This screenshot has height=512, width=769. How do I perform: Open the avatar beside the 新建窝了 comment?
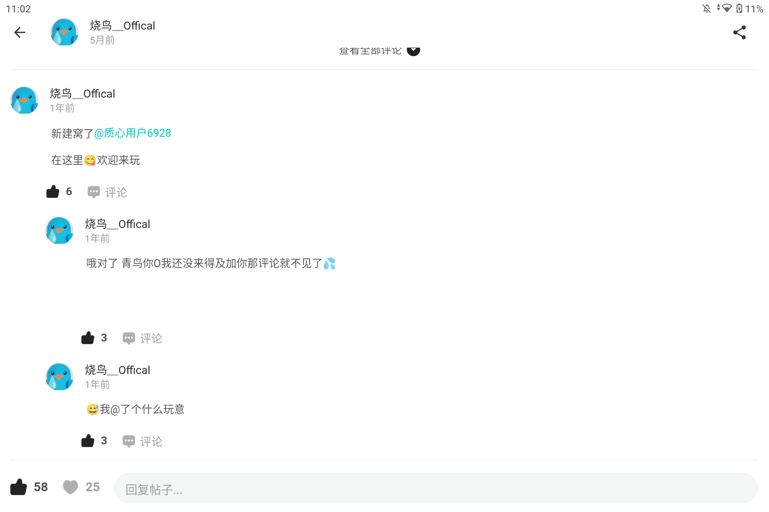[24, 100]
